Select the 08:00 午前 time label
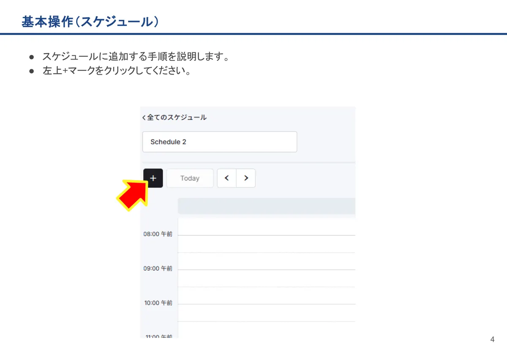Screen dimensions: 507x359 tap(158, 234)
